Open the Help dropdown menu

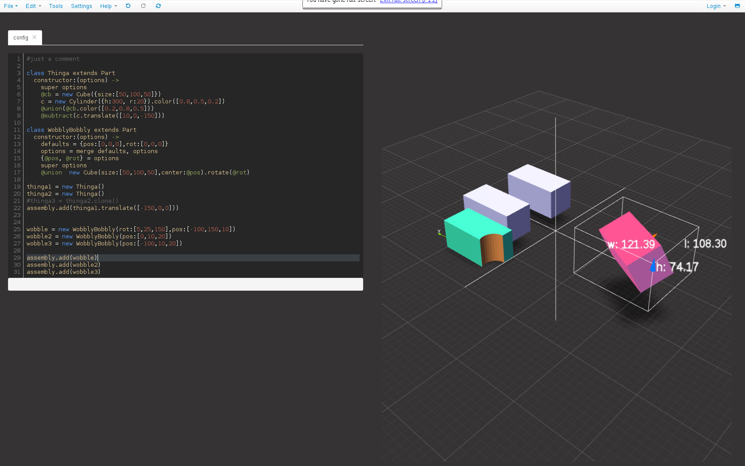click(108, 6)
